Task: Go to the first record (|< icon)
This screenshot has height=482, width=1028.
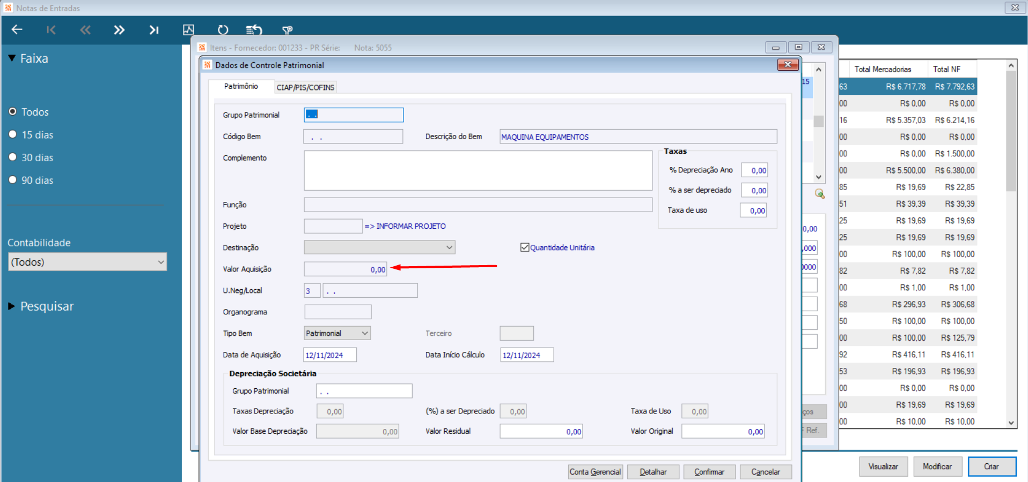Action: click(51, 30)
